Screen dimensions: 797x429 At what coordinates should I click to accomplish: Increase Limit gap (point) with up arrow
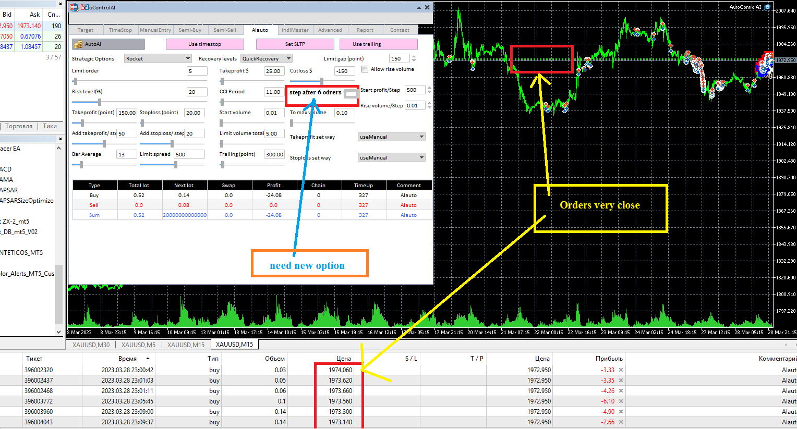(414, 57)
